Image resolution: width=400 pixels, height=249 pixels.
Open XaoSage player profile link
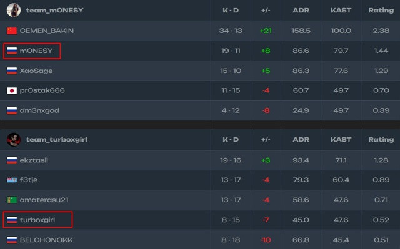click(x=36, y=71)
